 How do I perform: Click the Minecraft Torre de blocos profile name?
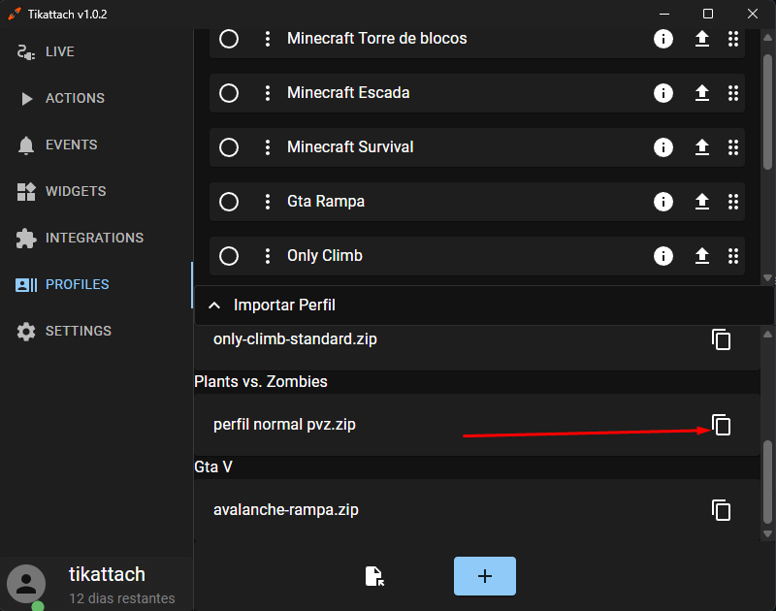tap(377, 39)
